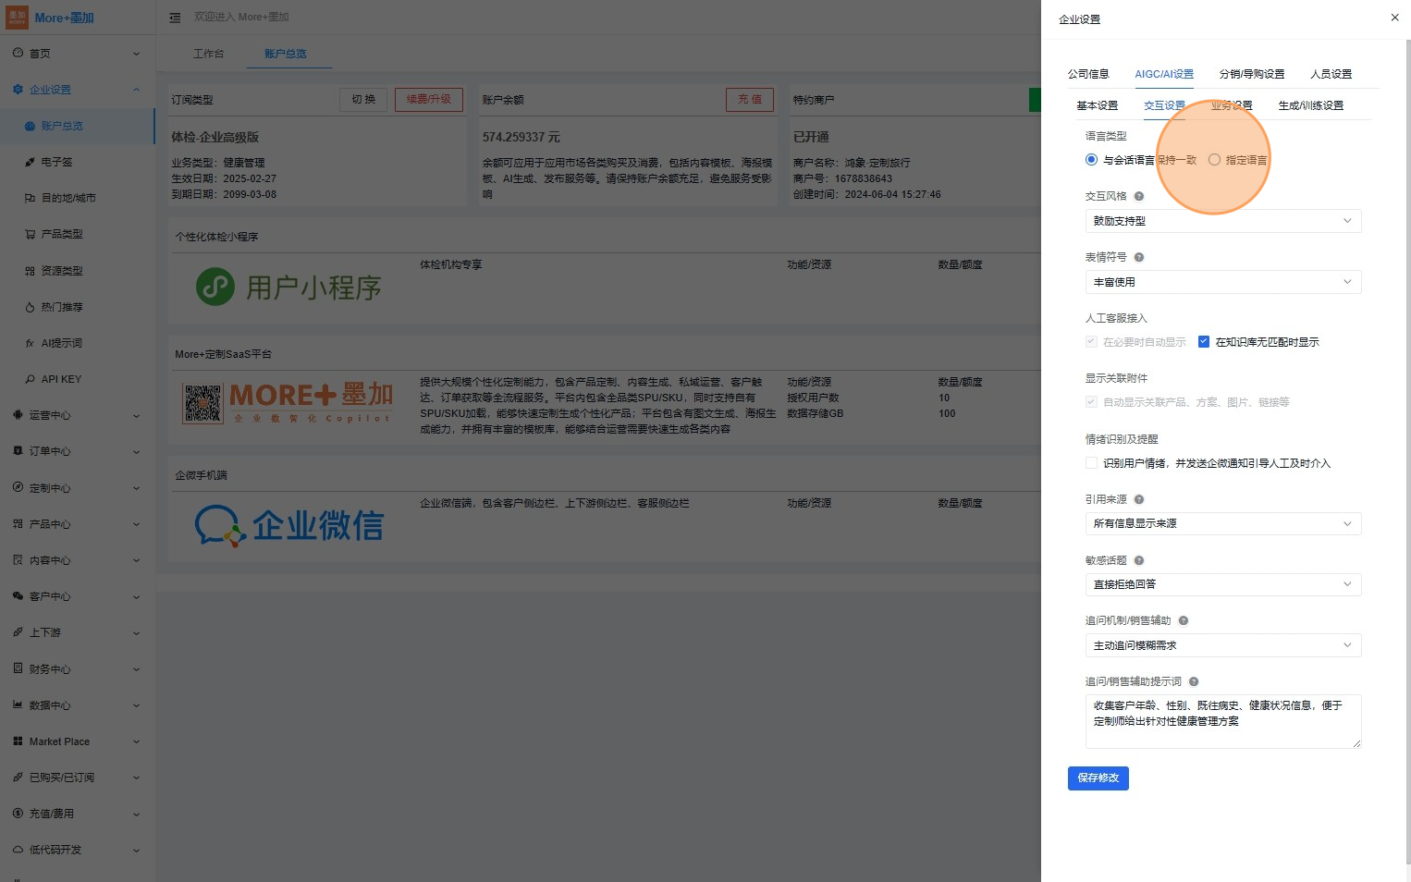Enable 识别用户情绪 checkbox
The width and height of the screenshot is (1411, 882).
1092,463
